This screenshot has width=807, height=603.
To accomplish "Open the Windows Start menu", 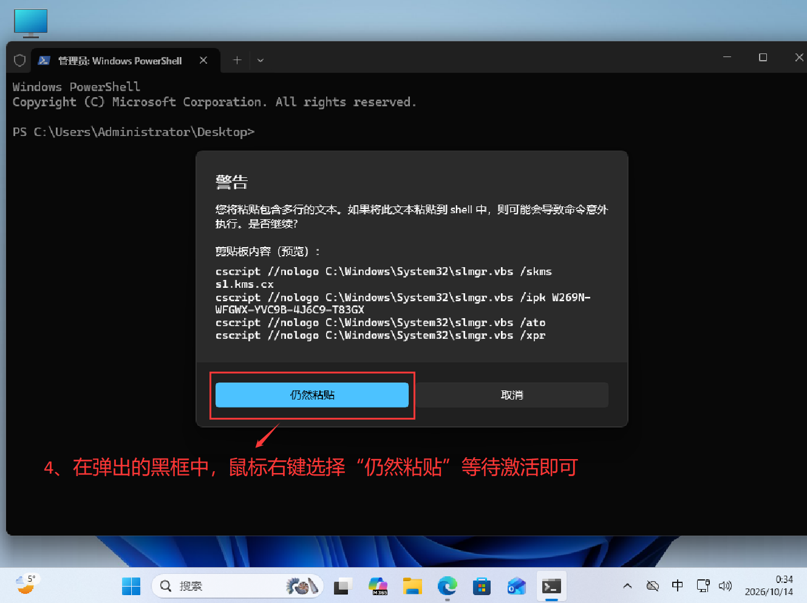I will click(x=131, y=586).
